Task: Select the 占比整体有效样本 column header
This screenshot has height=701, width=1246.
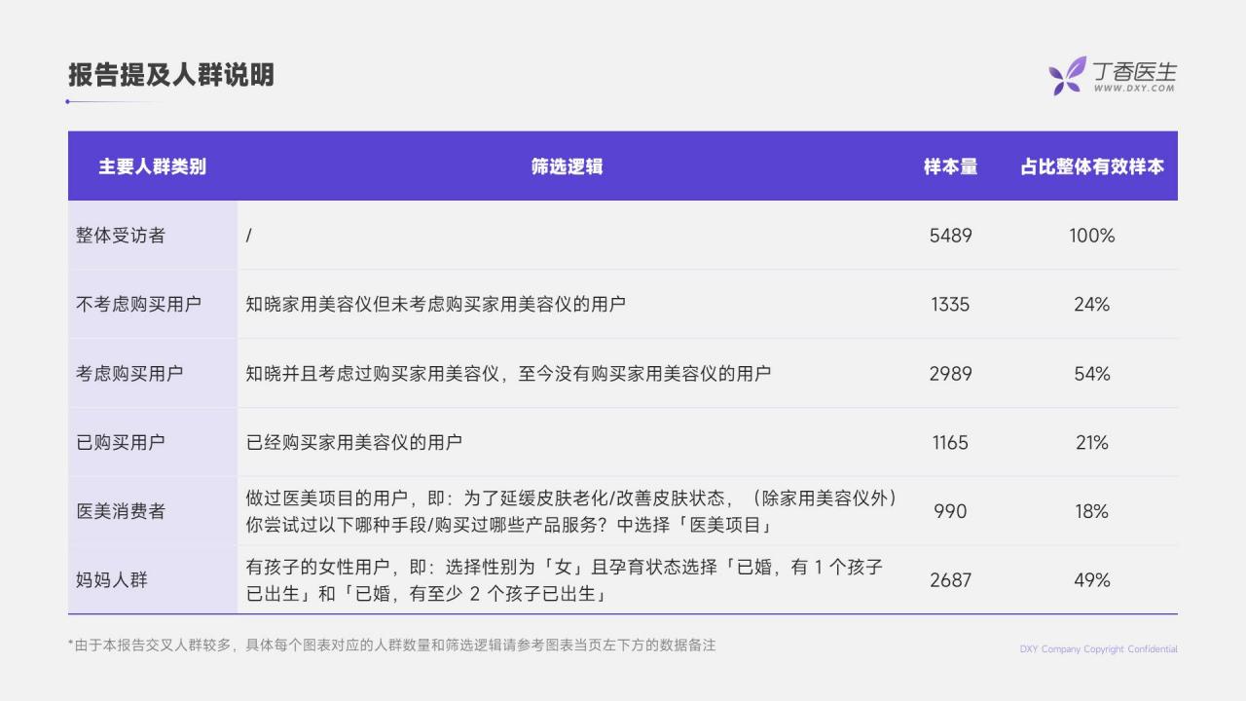Action: (x=1092, y=166)
